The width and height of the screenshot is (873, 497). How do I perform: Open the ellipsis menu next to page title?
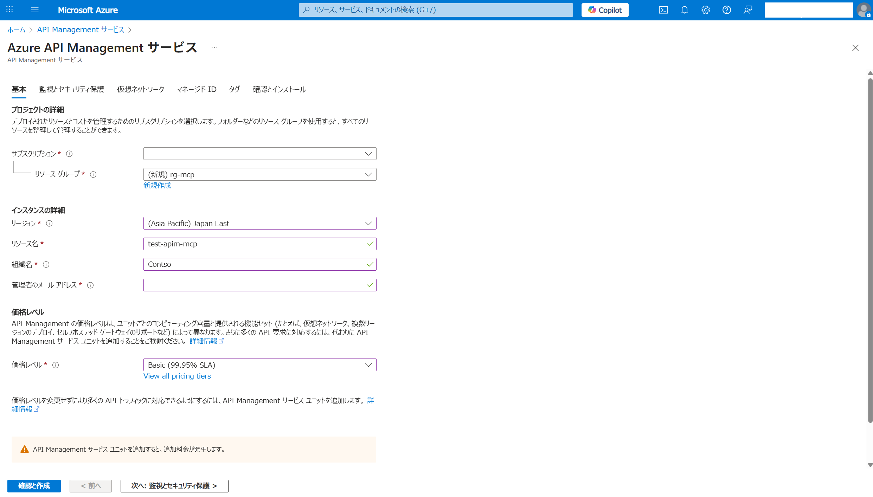click(x=214, y=48)
